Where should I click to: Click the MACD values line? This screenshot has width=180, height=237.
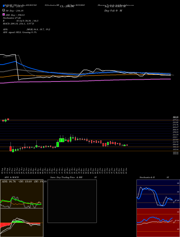click(x=18, y=24)
